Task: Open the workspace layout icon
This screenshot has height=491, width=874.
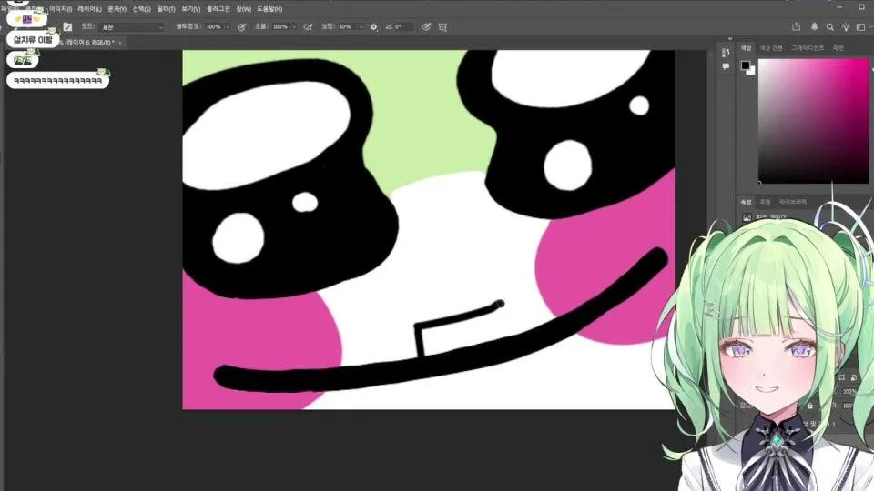Action: (860, 26)
